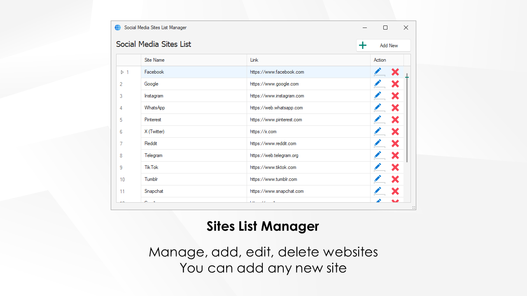Edit the Snapchat entry
The height and width of the screenshot is (296, 527).
tap(378, 191)
